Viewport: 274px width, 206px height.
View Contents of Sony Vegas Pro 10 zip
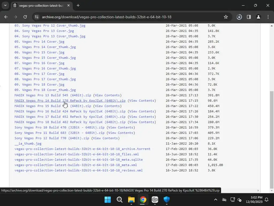click(x=121, y=127)
